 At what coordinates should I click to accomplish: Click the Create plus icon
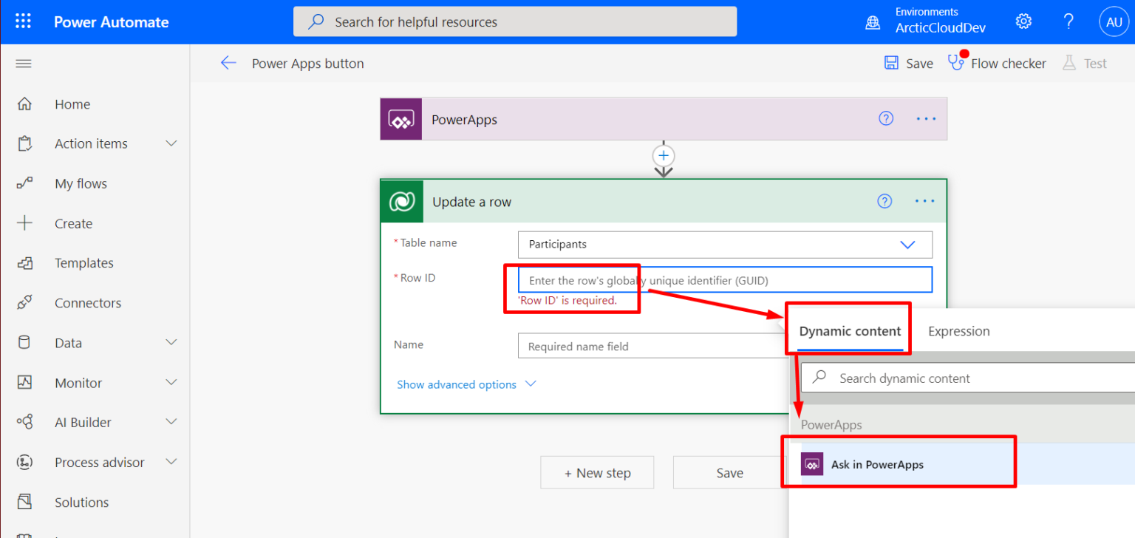tap(24, 223)
